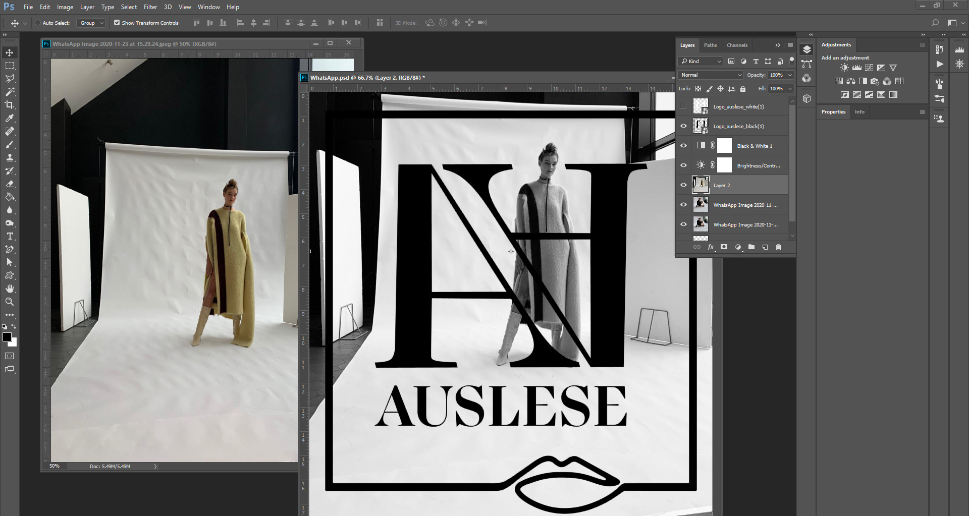
Task: Select the Clone Stamp tool
Action: pos(10,157)
